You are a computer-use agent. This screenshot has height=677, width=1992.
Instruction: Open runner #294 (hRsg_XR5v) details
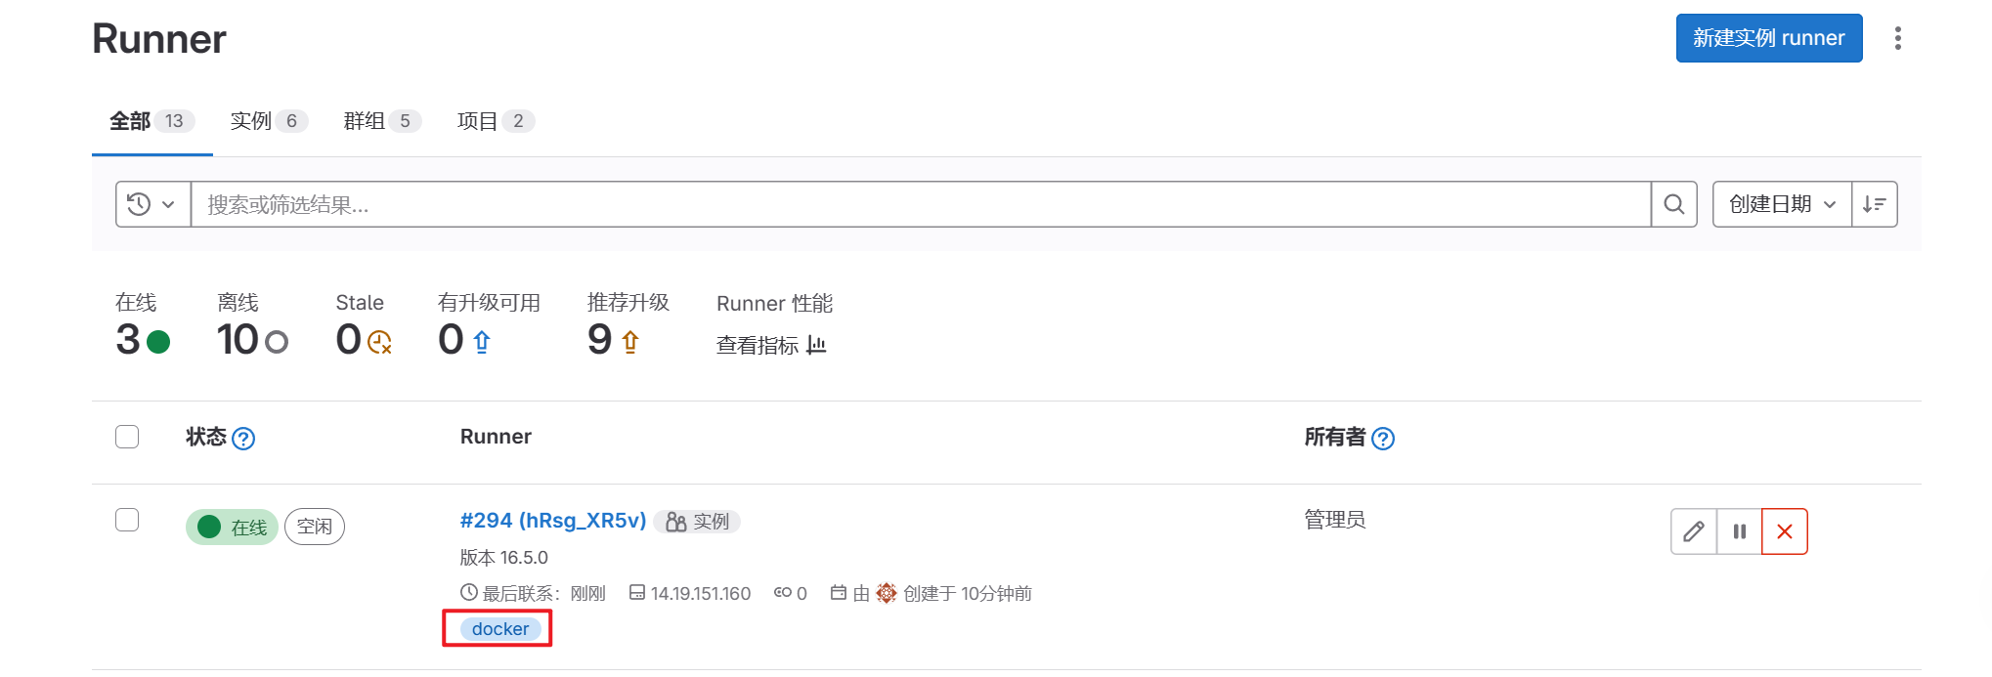pos(552,521)
